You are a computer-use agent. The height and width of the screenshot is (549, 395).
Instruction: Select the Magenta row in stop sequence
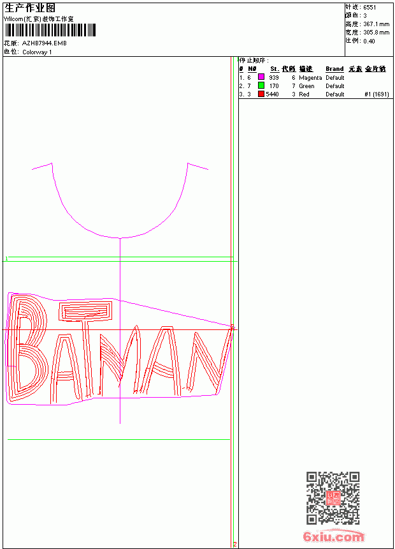click(x=314, y=77)
